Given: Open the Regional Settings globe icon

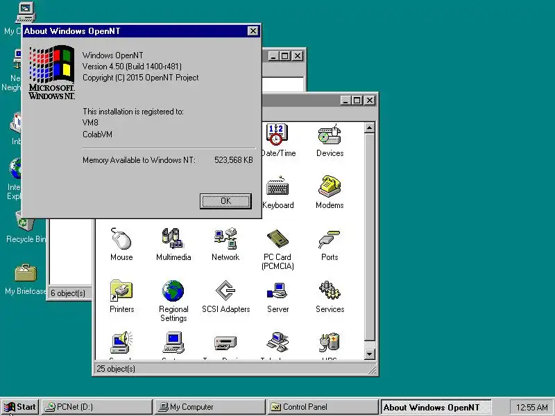Looking at the screenshot, I should coord(173,291).
